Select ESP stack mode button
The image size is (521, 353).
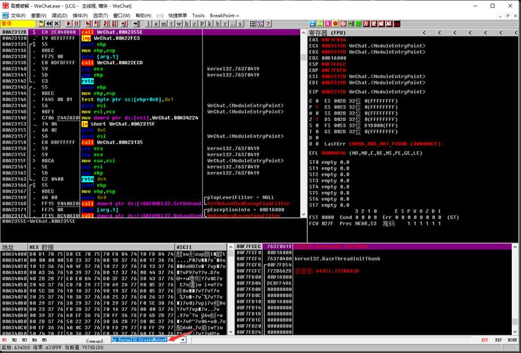485,340
